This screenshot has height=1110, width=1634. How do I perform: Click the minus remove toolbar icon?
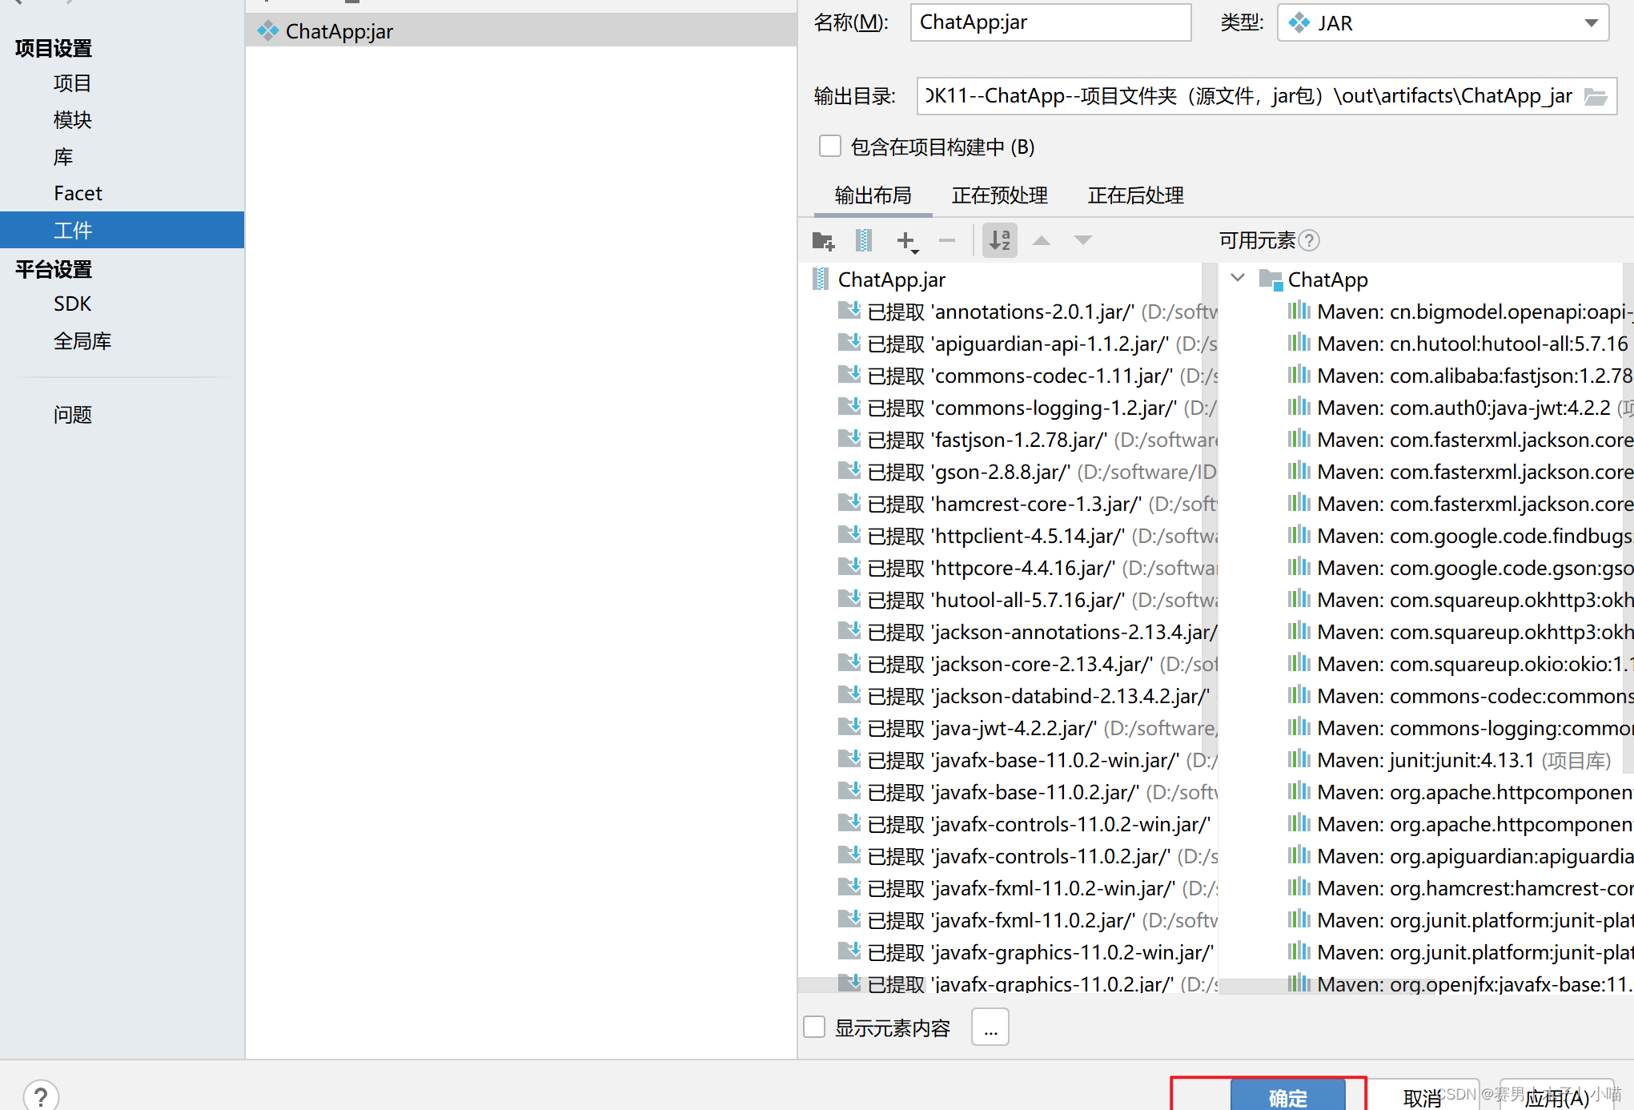947,240
